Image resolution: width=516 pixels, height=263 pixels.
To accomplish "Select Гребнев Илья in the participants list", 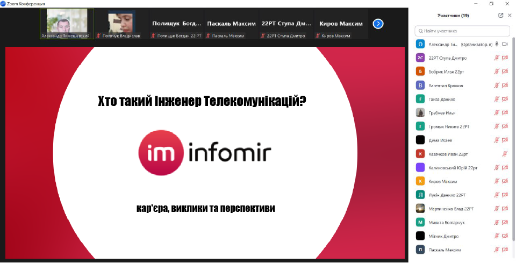I will [x=442, y=113].
